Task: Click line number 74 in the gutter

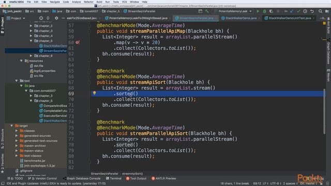Action: [71, 122]
